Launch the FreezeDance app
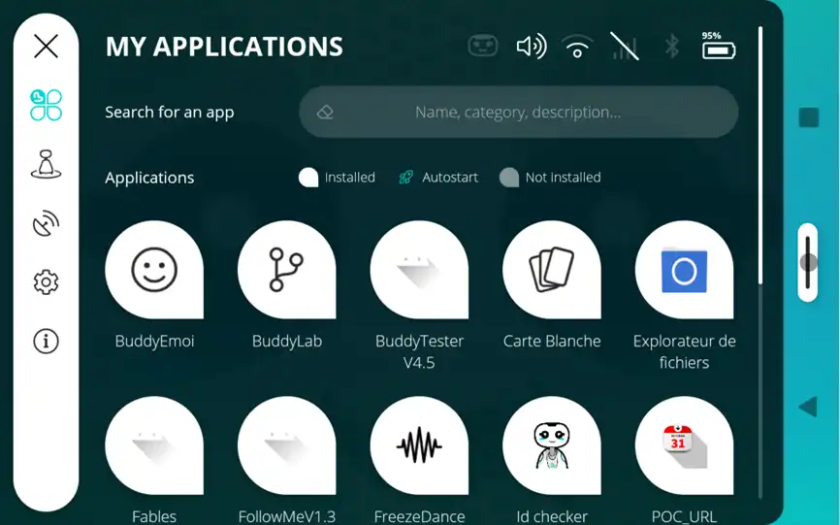 coord(419,445)
